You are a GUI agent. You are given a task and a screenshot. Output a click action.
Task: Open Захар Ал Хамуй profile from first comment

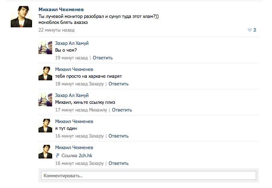72,43
